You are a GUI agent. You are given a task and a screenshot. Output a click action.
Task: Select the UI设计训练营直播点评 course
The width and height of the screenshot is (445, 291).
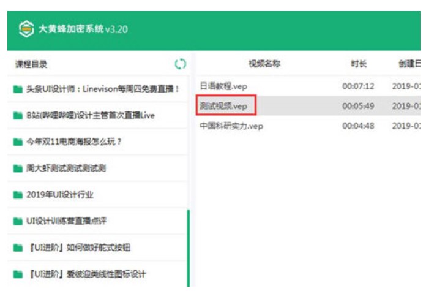tap(66, 221)
